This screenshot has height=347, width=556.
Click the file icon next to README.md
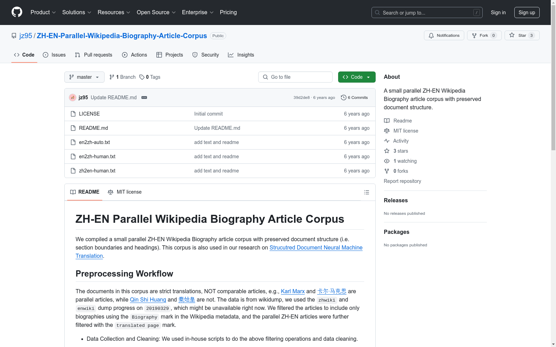click(73, 128)
